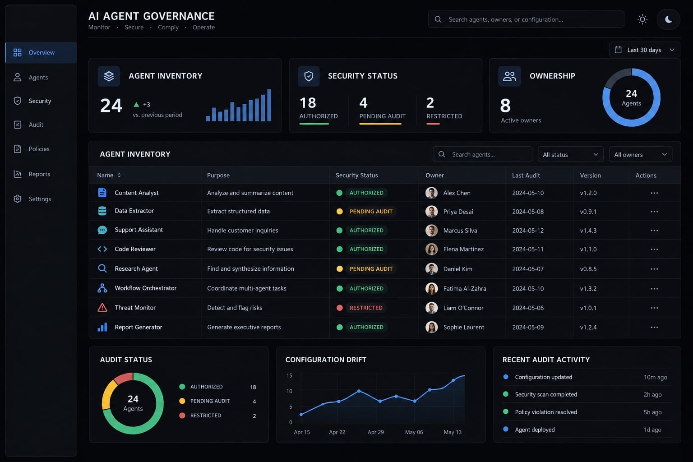Screen dimensions: 693x462
Task: Click the Security Status shield card icon
Action: click(x=309, y=76)
